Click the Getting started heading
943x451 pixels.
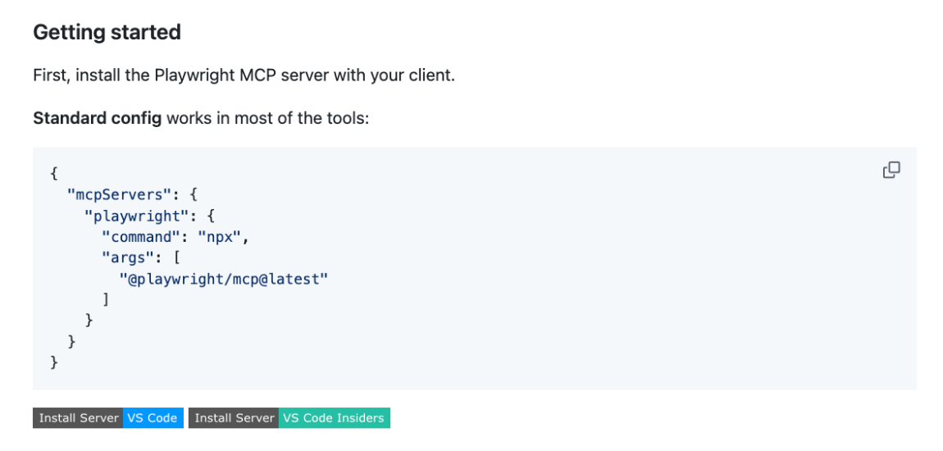pyautogui.click(x=107, y=33)
